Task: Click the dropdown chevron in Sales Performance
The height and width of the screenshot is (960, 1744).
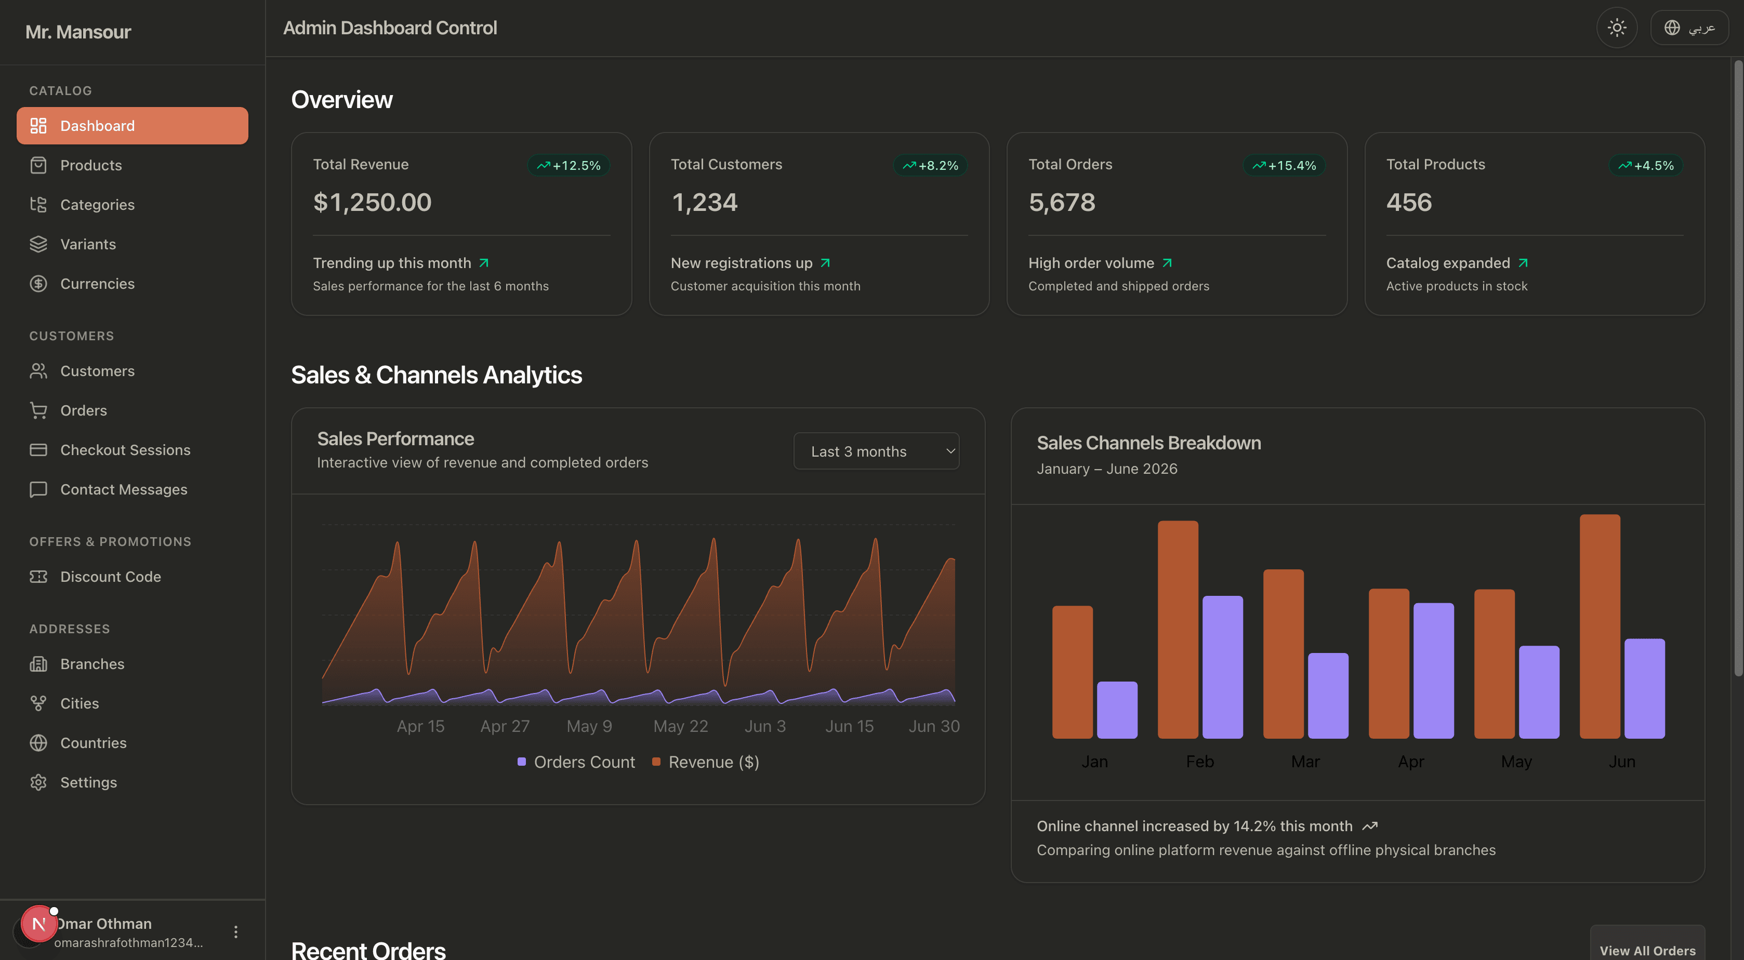Action: tap(950, 451)
